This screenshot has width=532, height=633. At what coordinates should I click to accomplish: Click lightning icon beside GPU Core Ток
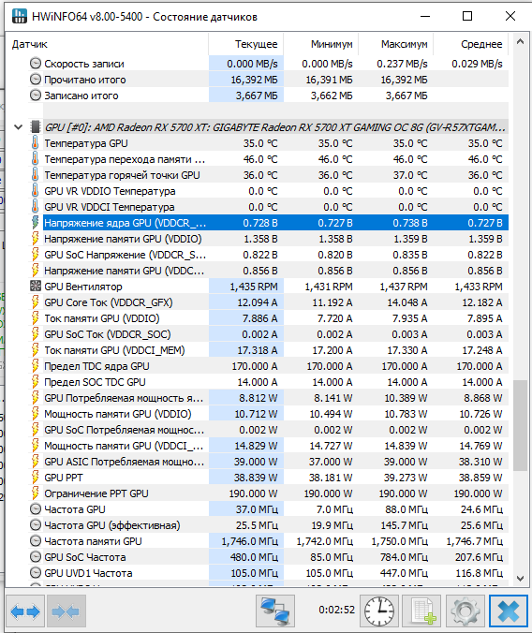(x=36, y=302)
